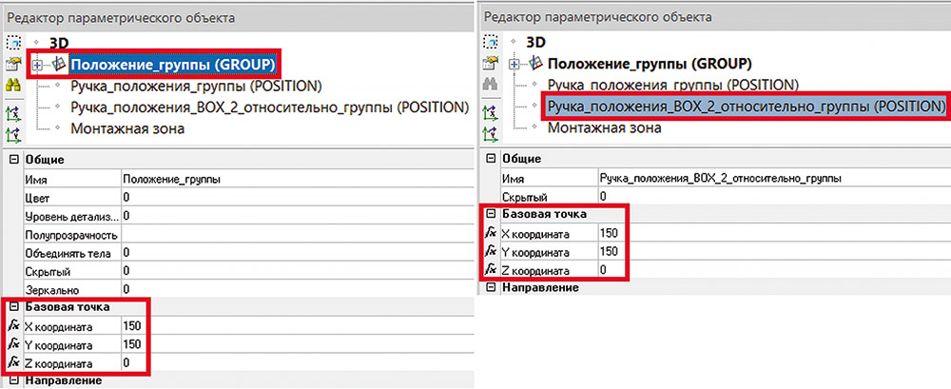Click X-axis coordinate icon in left editor

point(13,113)
